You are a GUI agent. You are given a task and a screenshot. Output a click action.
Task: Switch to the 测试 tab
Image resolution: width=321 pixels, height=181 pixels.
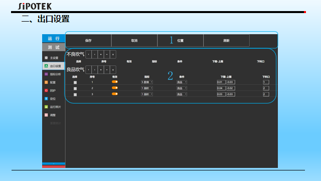point(54,47)
